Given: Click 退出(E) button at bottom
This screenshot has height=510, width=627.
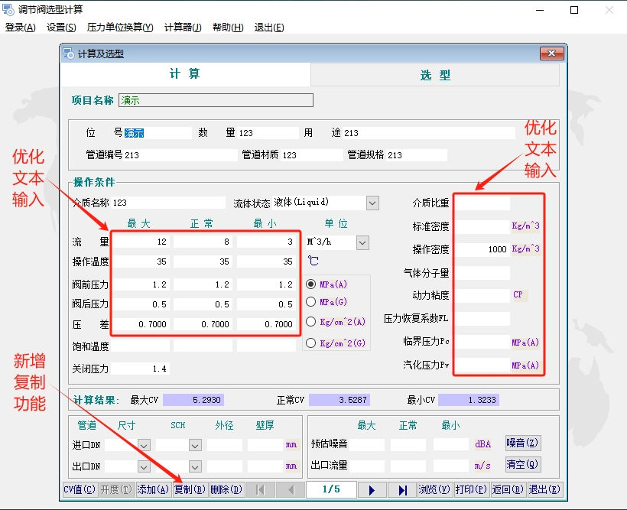Looking at the screenshot, I should [x=544, y=489].
